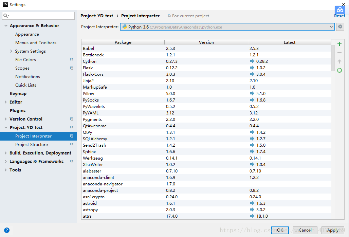The width and height of the screenshot is (349, 237).
Task: Click the update arrow icon for Flask
Action: coord(252,68)
